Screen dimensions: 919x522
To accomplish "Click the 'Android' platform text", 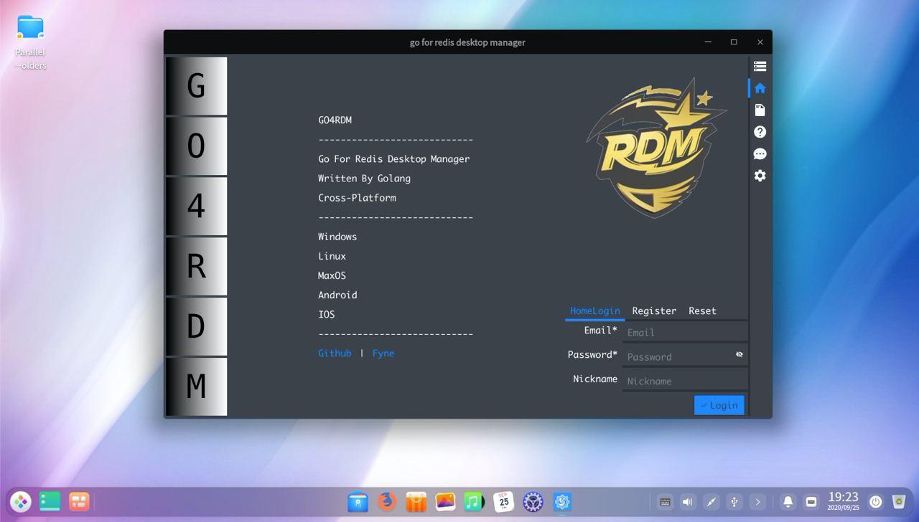I will coord(337,295).
